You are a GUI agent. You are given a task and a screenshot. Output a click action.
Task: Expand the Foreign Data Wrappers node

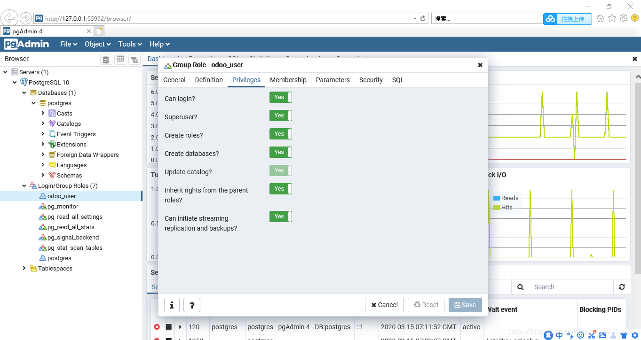coord(43,155)
